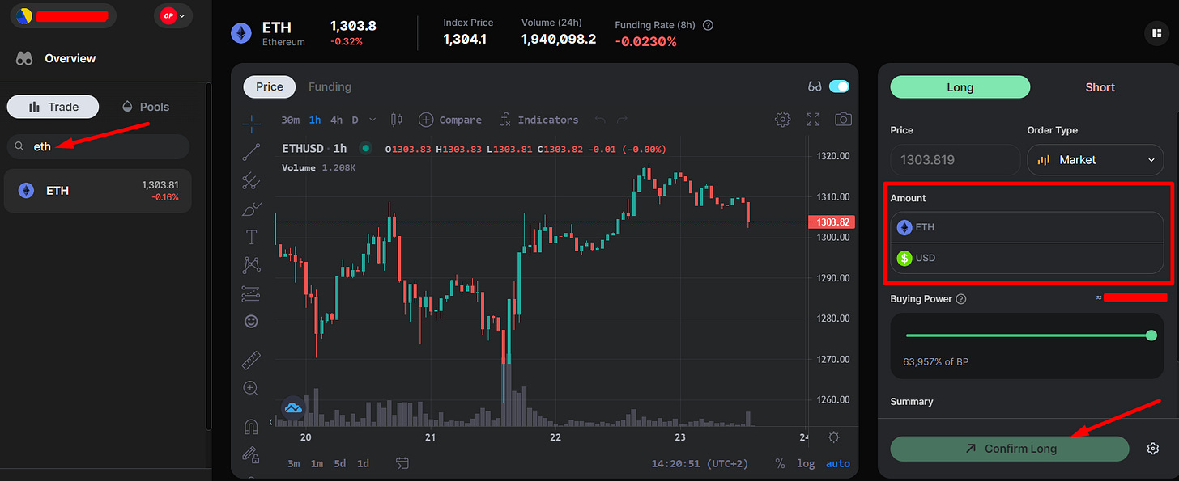Viewport: 1179px width, 481px height.
Task: Enable log scale on the price axis
Action: tap(806, 463)
